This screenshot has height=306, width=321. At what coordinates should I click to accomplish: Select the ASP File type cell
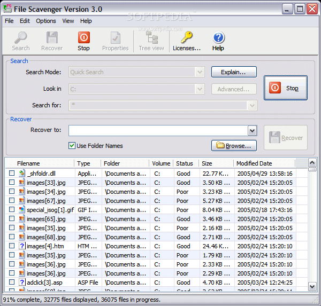[x=88, y=283]
